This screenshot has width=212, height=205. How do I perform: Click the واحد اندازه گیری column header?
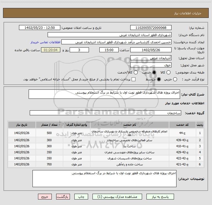pyautogui.click(x=77, y=125)
